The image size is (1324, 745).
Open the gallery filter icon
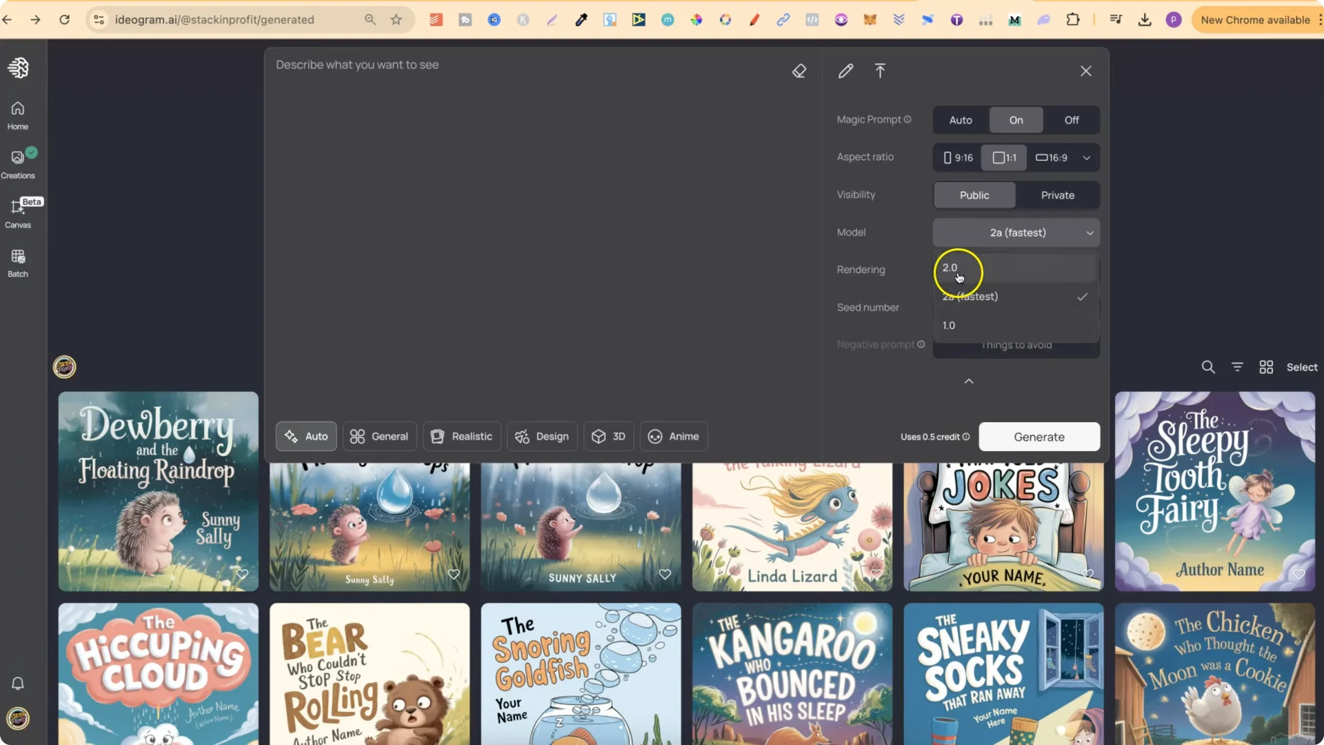point(1237,367)
